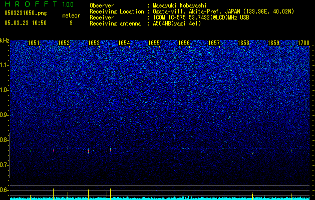
Task: Click the 'Receiving antenna' label
Action: coord(115,23)
